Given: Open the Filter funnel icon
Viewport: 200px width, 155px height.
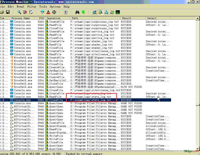Looking at the screenshot, I should [x=43, y=12].
